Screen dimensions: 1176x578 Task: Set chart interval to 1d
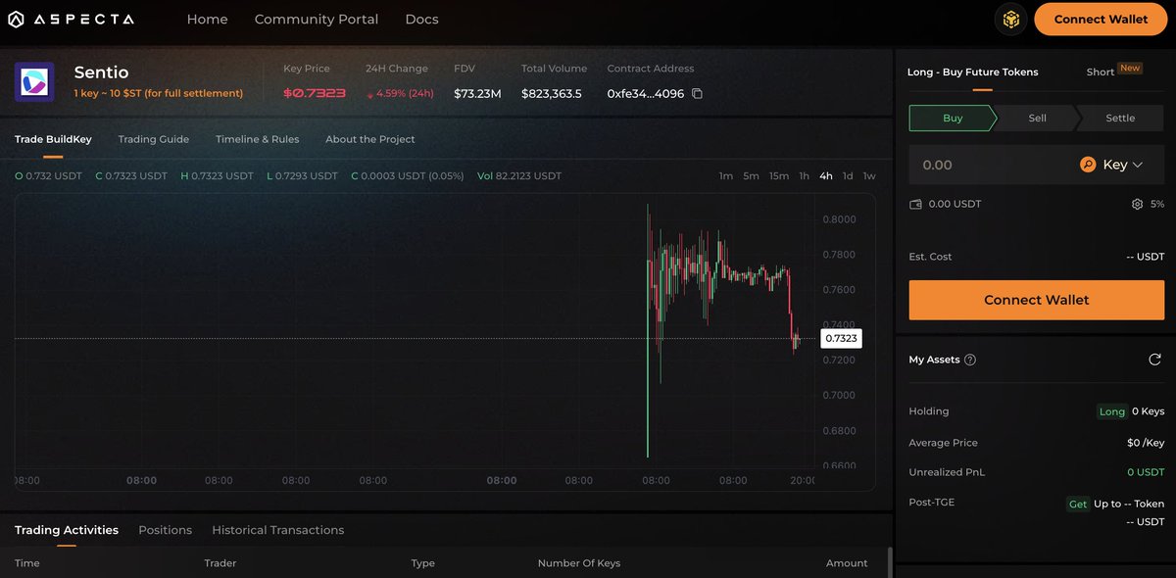pos(848,176)
